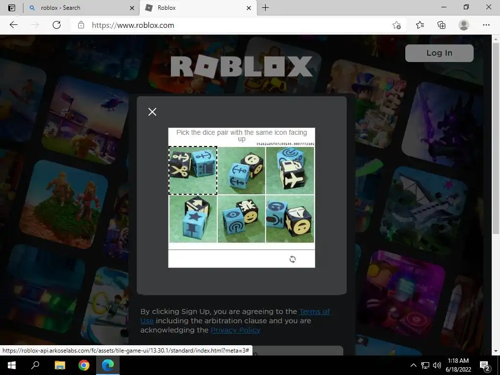Close the roblox - Search tab
This screenshot has width=500, height=375.
pos(132,8)
